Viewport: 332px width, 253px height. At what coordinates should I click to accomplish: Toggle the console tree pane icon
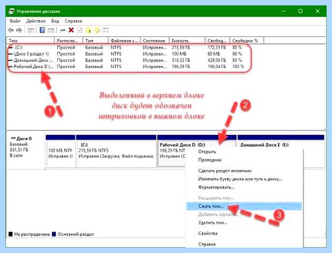31,30
